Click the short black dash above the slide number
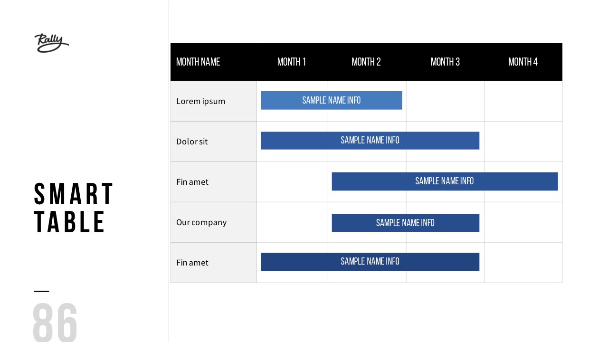The width and height of the screenshot is (608, 342). coord(42,291)
